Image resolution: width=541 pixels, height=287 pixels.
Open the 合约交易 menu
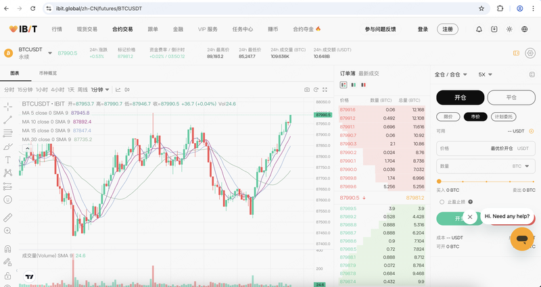click(122, 29)
